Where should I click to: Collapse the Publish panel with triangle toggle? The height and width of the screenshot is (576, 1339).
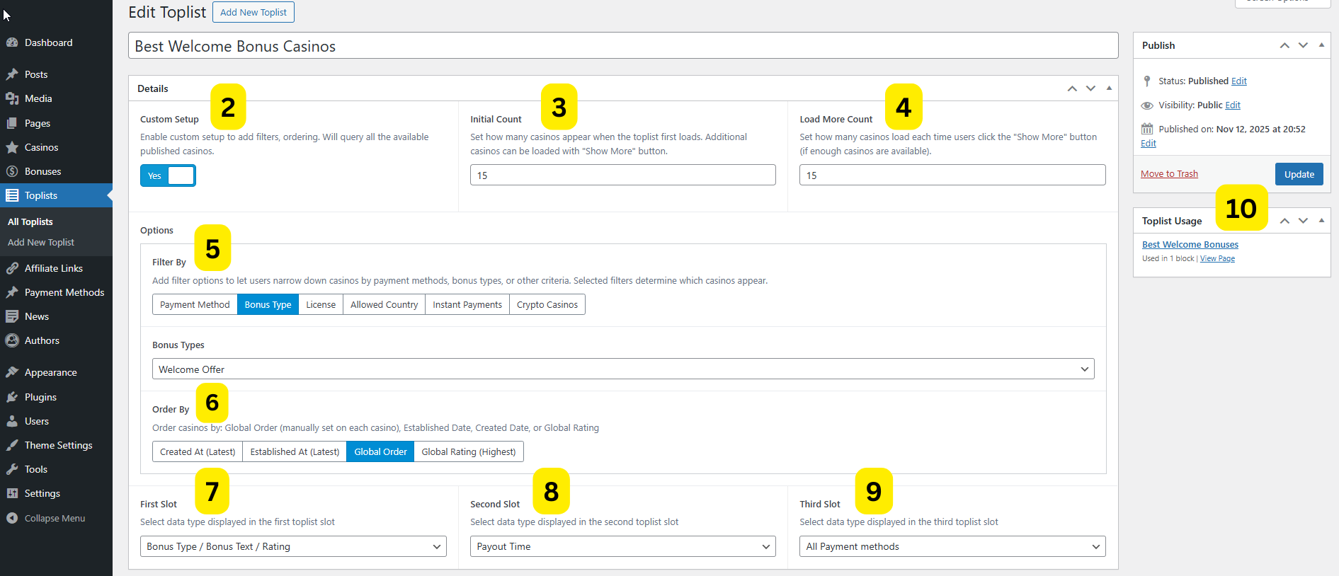pos(1321,45)
